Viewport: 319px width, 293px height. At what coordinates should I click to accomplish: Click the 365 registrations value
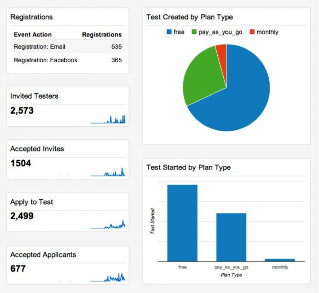coord(116,60)
